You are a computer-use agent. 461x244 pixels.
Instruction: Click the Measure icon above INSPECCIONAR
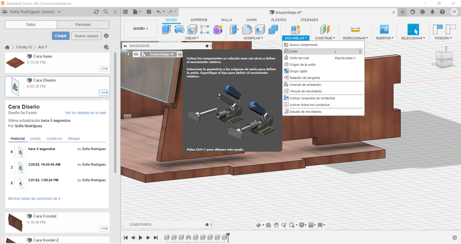(355, 29)
